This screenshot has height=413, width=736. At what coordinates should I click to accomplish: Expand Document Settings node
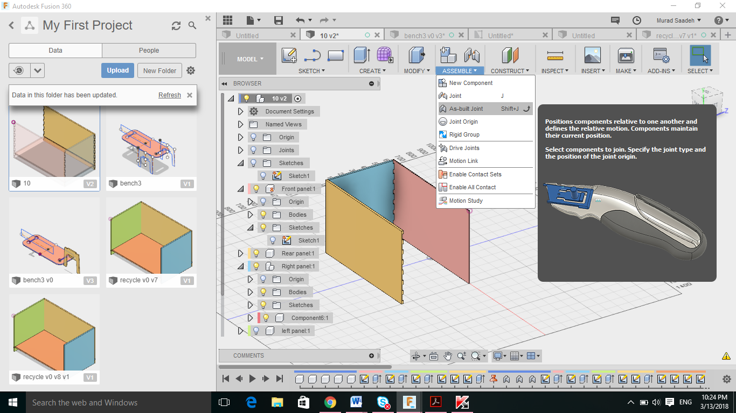pos(241,111)
